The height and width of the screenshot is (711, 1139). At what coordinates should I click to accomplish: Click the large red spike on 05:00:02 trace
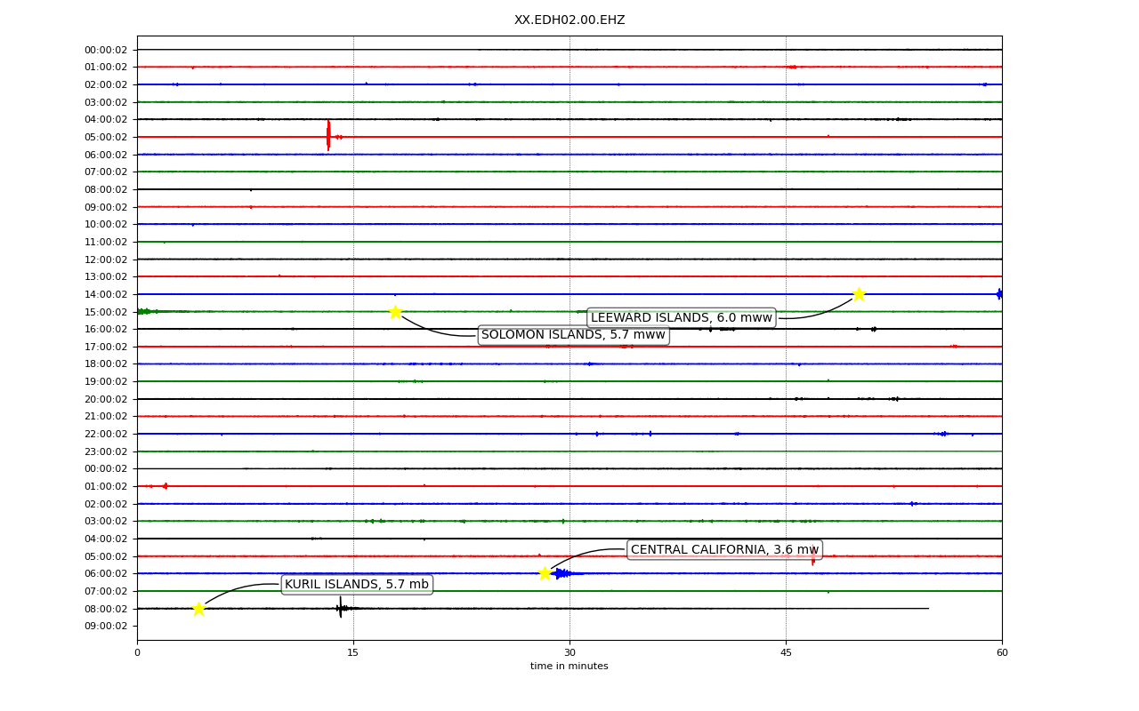click(x=328, y=135)
